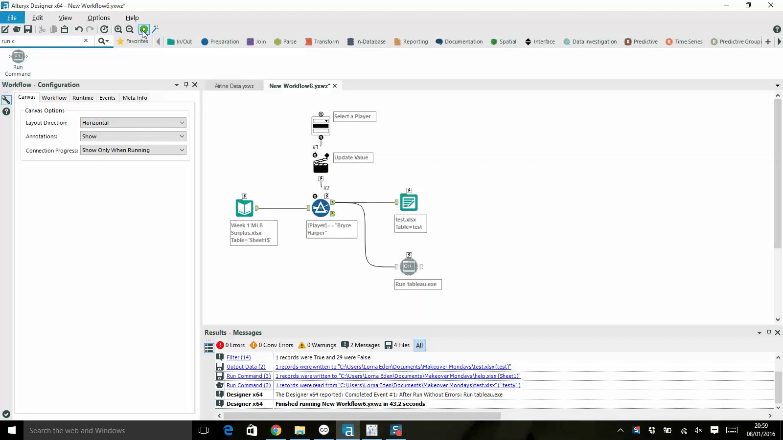This screenshot has height=440, width=783.
Task: Filter Results to show only Errors
Action: tap(230, 345)
